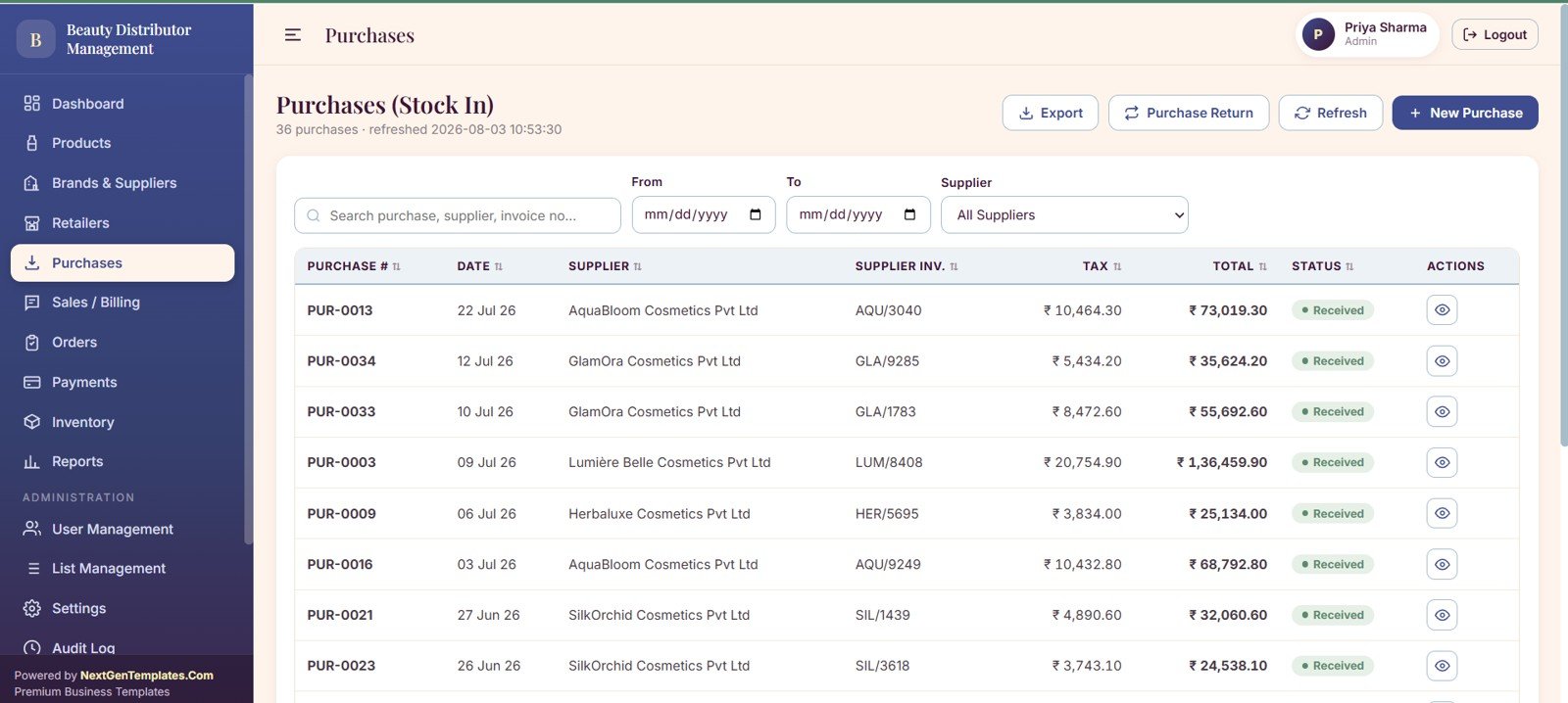Click total ₹ 1,36,459.90
This screenshot has height=703, width=1568.
click(x=1222, y=462)
